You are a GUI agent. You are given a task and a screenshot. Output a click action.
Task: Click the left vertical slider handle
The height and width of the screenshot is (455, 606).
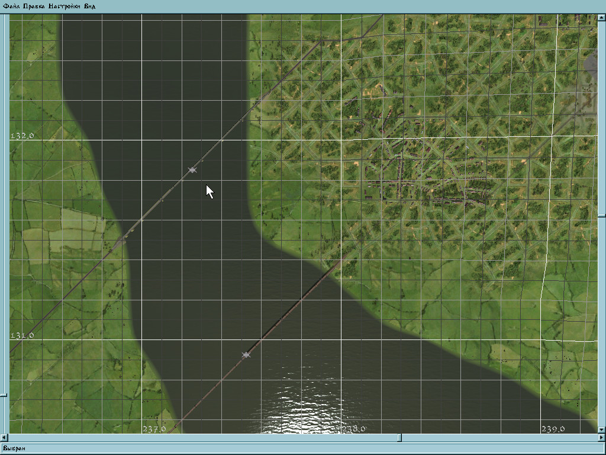pos(4,395)
